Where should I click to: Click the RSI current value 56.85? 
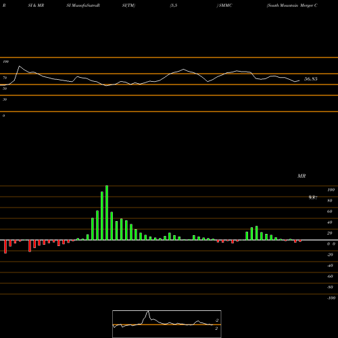pos(311,79)
